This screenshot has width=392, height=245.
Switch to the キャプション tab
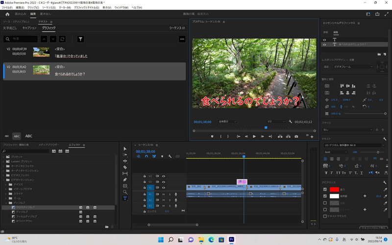point(29,28)
